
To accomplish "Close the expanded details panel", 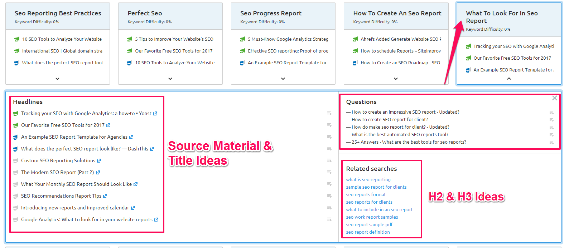I will tap(554, 98).
